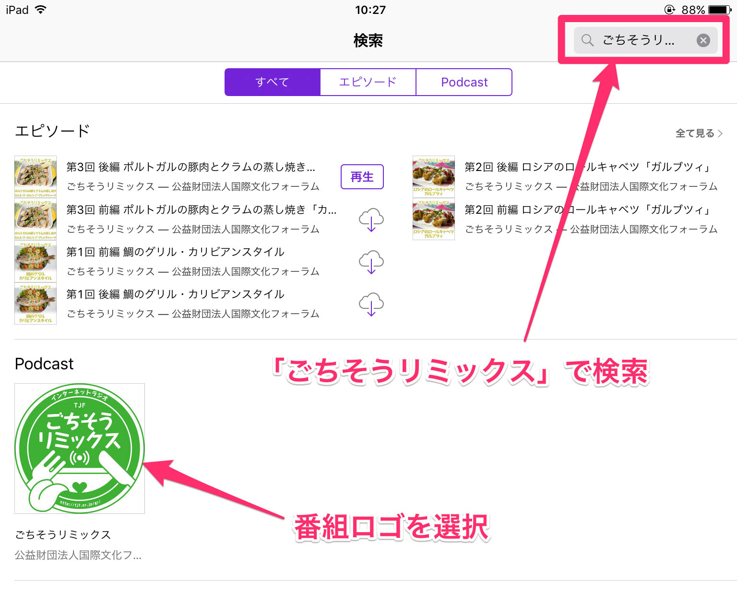737x609 pixels.
Task: Select episode title 第3回 後編 ポルトガルの豚肉とクラムの蒸し焼き
Action: pos(190,167)
